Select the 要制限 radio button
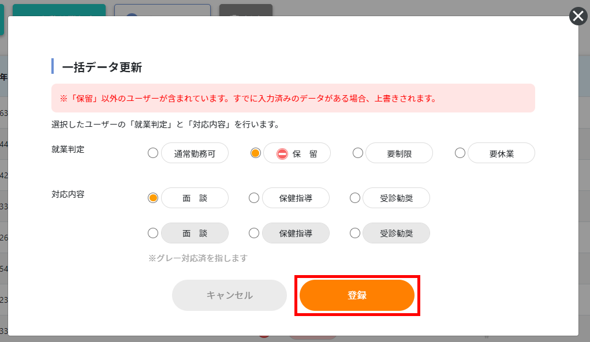 (358, 153)
